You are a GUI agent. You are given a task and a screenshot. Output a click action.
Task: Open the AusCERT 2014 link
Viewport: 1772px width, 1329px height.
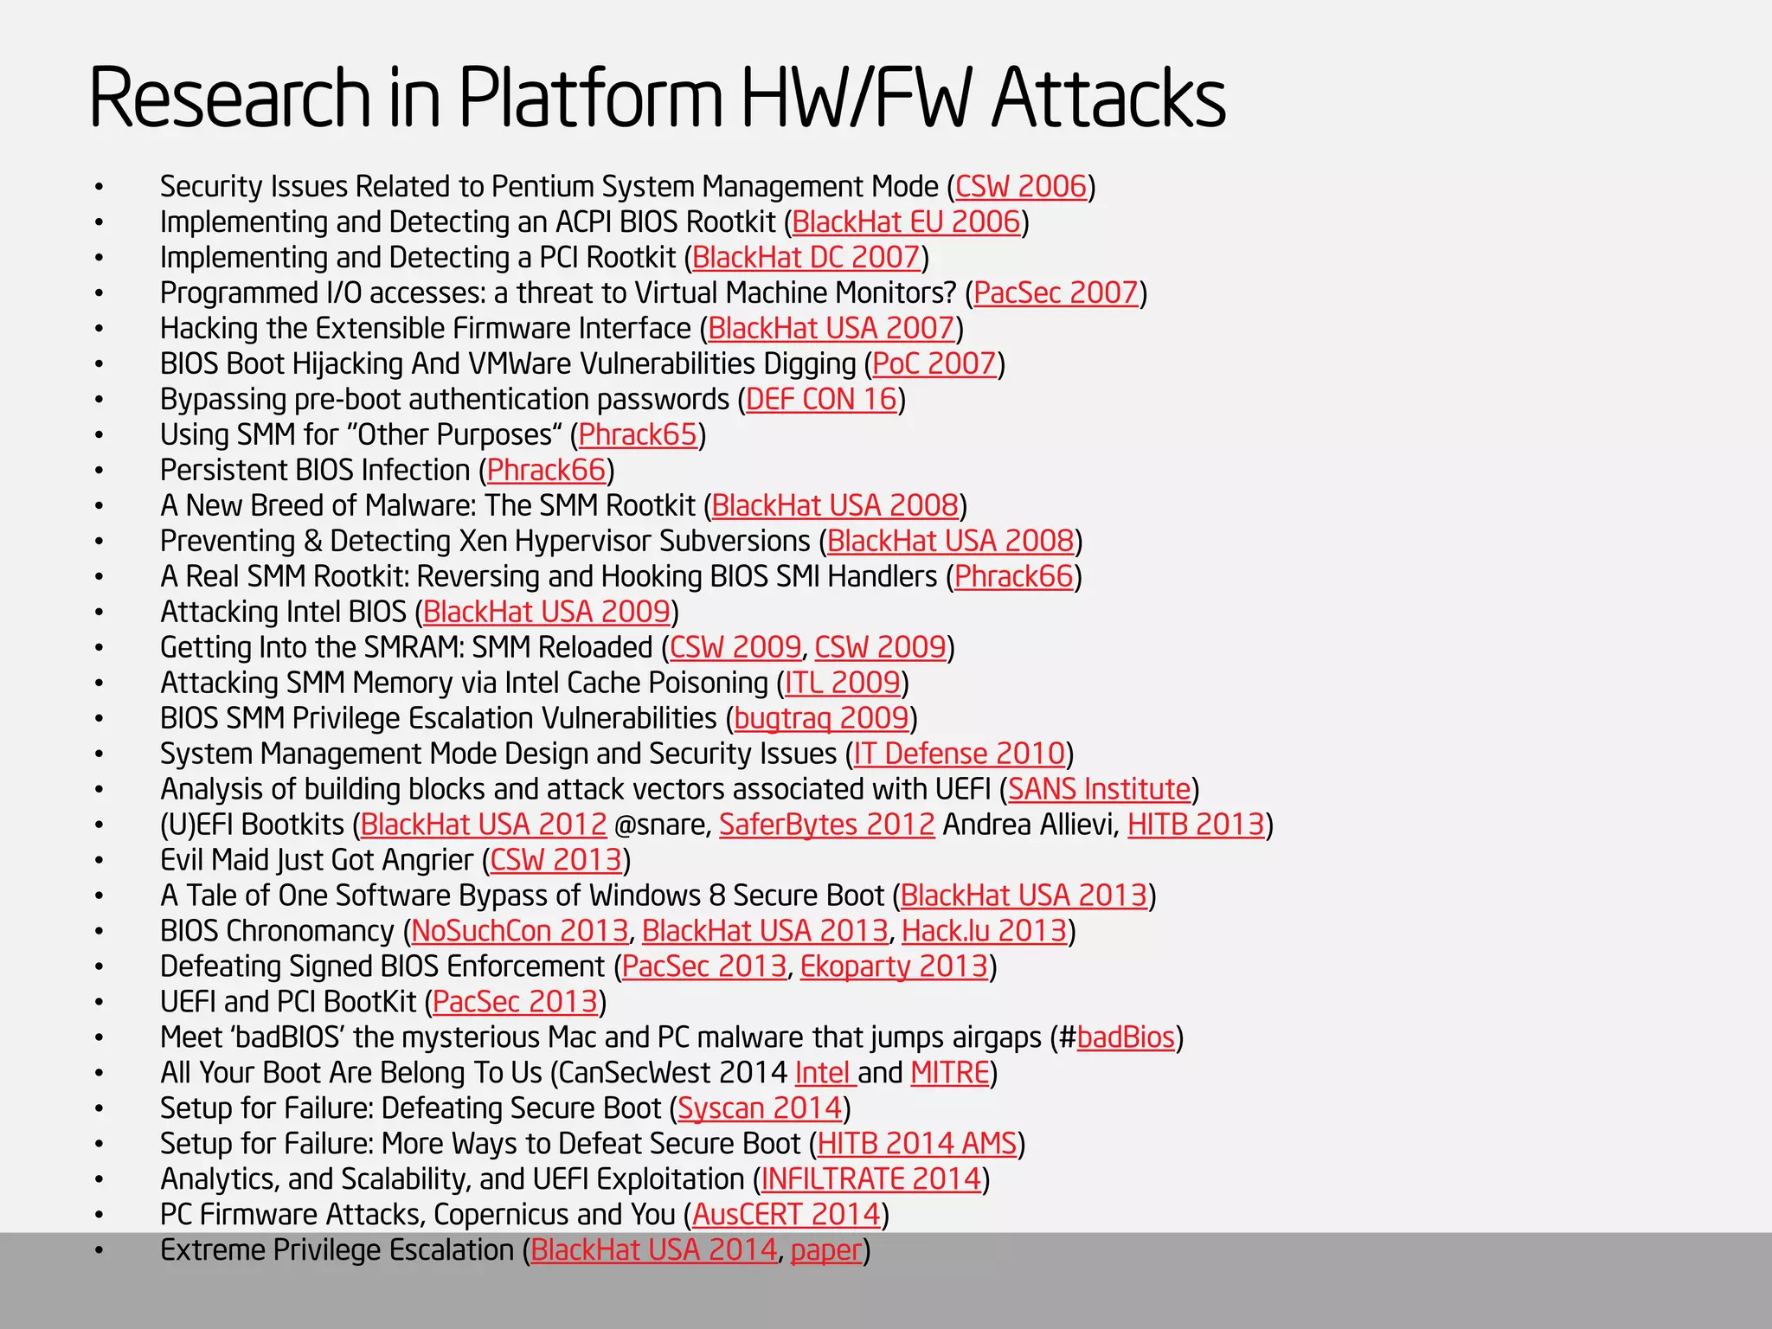[x=786, y=1216]
